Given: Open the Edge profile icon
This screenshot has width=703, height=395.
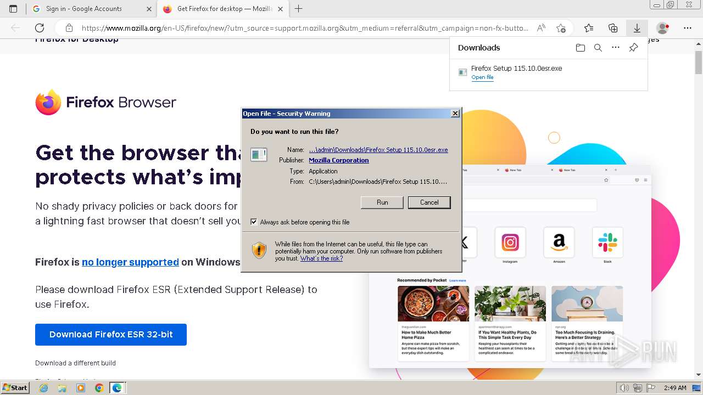Looking at the screenshot, I should (x=663, y=28).
